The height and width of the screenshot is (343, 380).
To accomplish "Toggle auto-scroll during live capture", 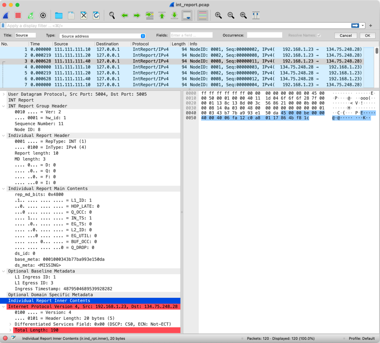I will 187,16.
